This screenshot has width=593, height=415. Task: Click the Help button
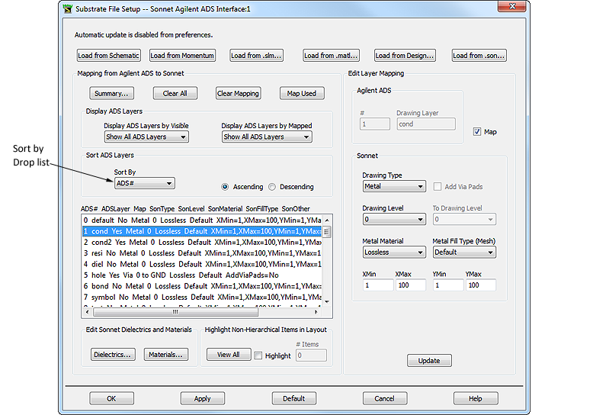(476, 399)
